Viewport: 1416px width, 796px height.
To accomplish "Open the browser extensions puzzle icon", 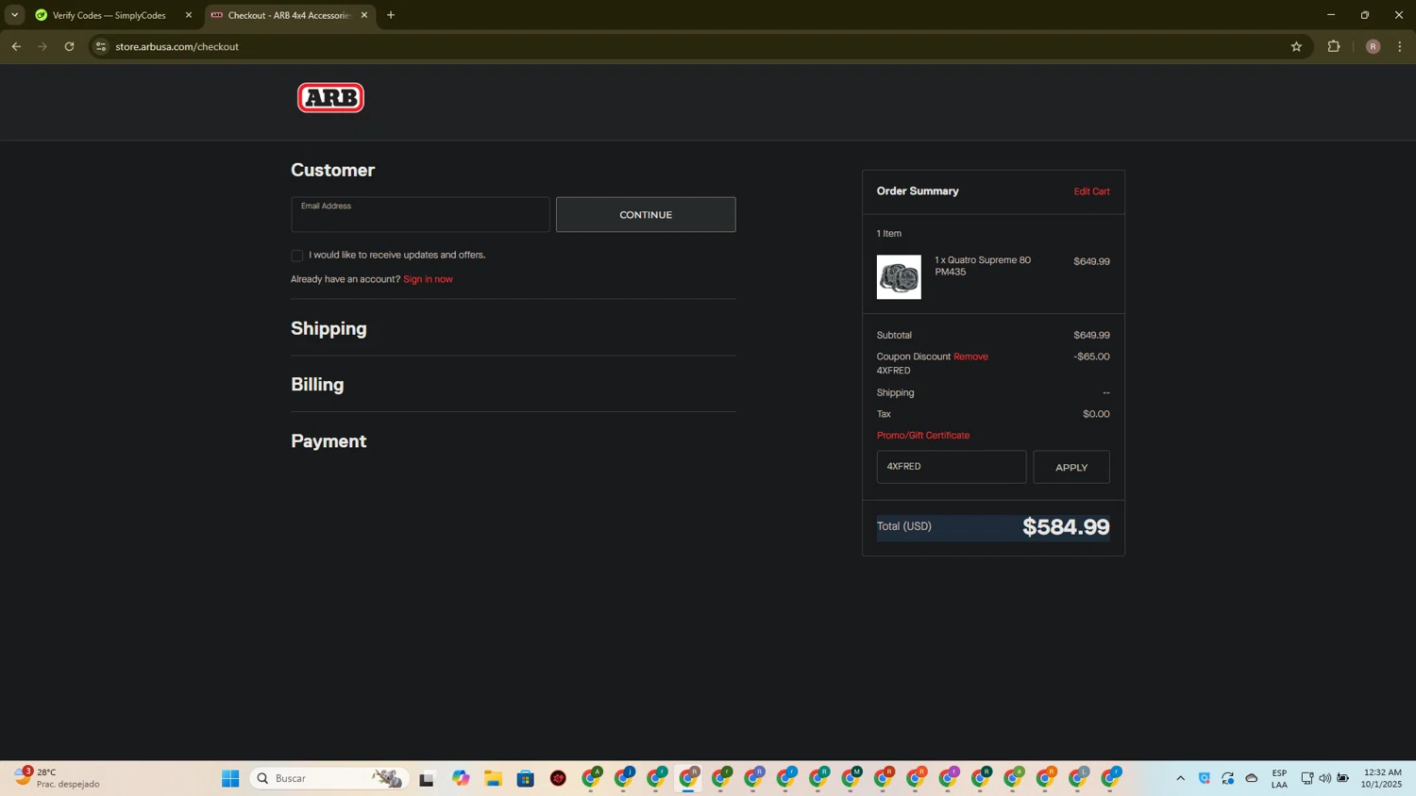I will 1334,46.
